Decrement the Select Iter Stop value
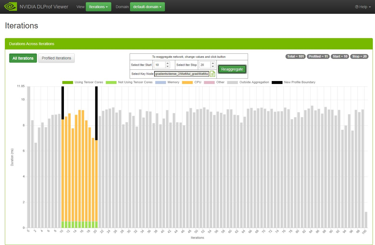 [213, 66]
